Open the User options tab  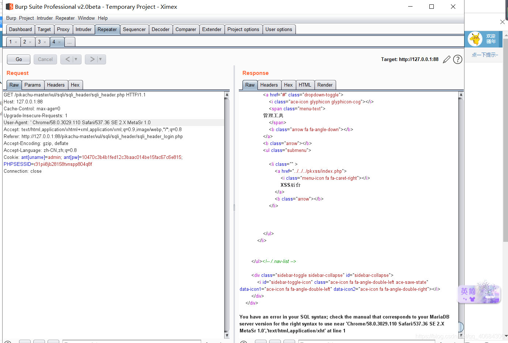tap(279, 30)
